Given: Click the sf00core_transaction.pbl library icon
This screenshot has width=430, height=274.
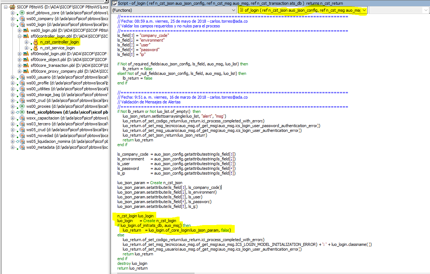Looking at the screenshot, I should 26,65.
